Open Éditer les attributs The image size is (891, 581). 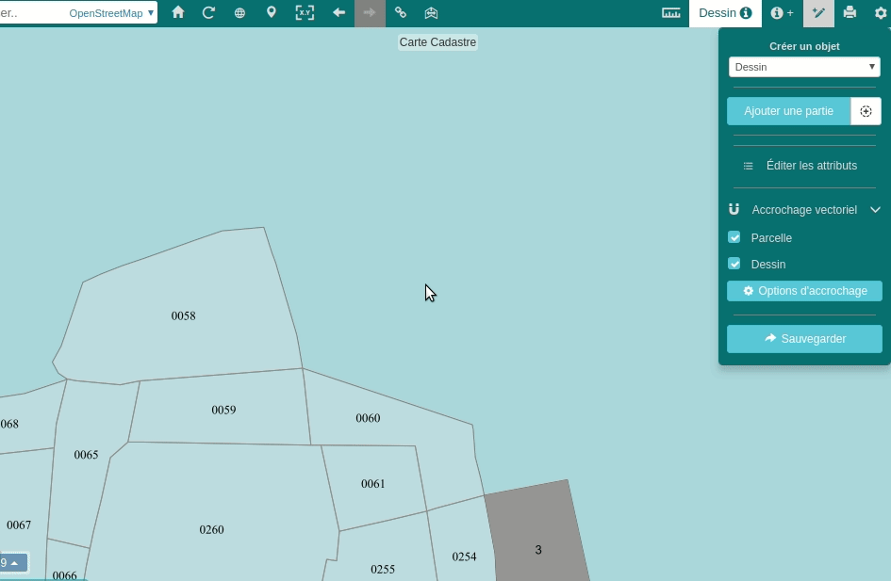click(800, 166)
